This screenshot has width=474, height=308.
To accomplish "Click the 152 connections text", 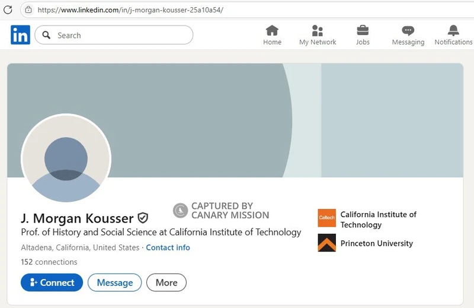I will click(49, 262).
